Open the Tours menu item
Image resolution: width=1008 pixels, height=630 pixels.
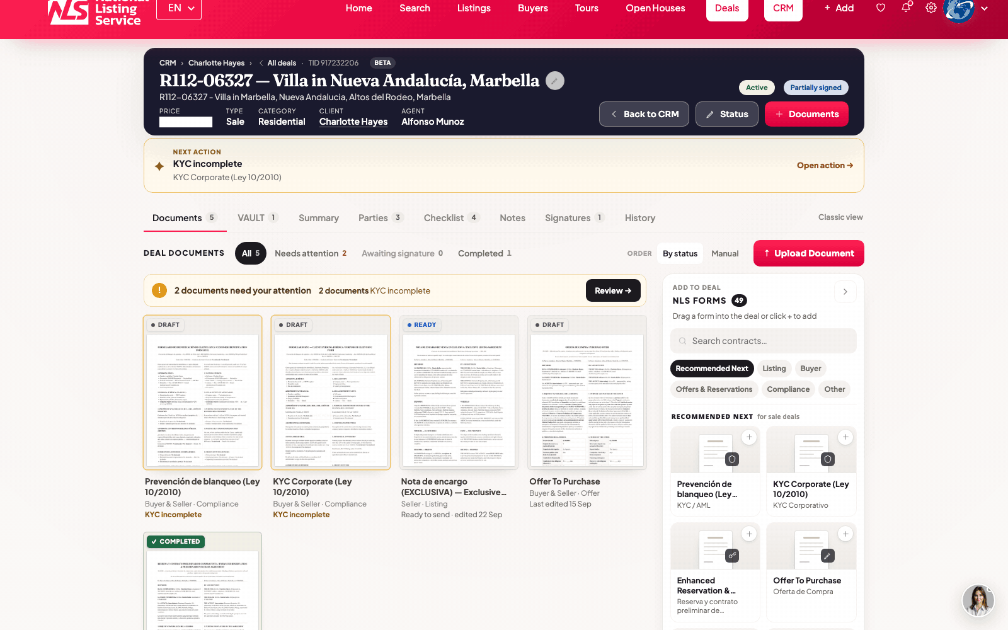pos(587,8)
